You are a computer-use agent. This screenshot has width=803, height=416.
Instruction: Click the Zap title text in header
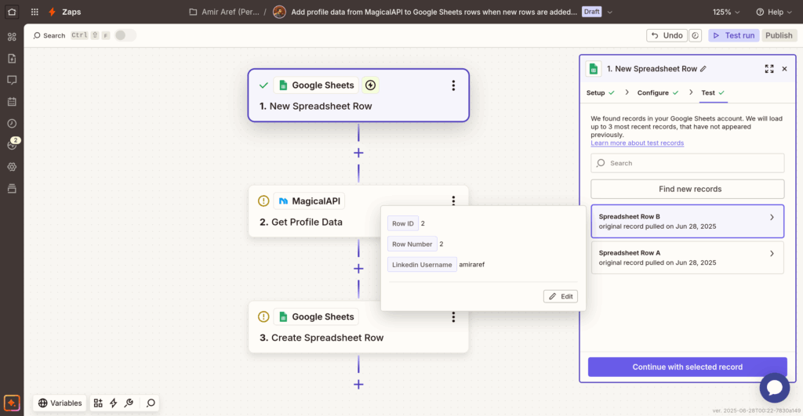coord(434,12)
